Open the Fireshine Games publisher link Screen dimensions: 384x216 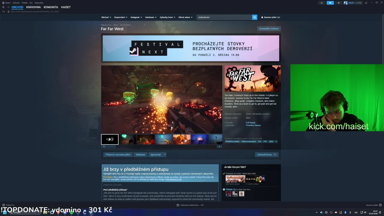pyautogui.click(x=253, y=125)
